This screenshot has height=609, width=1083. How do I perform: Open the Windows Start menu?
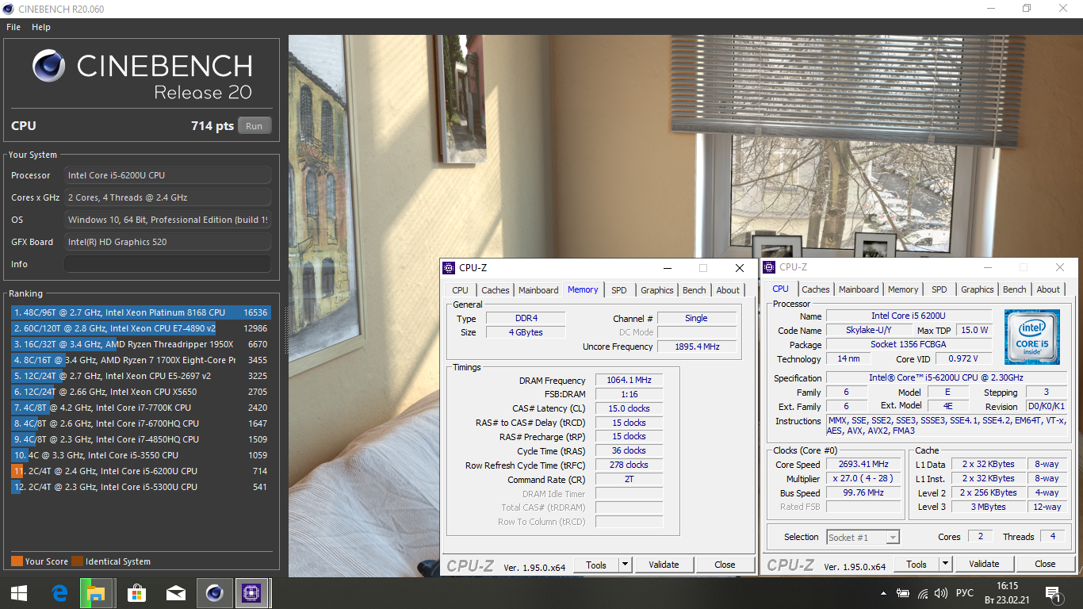coord(19,593)
